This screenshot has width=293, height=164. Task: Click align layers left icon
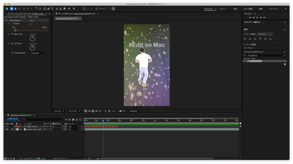(x=245, y=39)
